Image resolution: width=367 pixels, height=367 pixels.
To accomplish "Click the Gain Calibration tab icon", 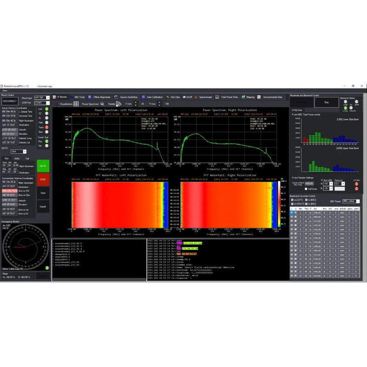I will (x=143, y=97).
